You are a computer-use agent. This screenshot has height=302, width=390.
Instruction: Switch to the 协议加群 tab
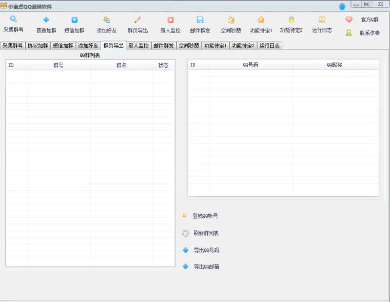[x=39, y=45]
